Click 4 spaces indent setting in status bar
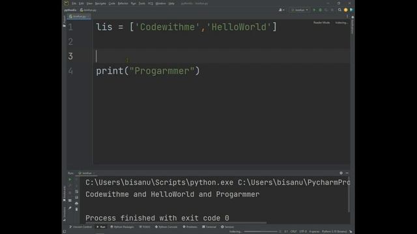The height and width of the screenshot is (234, 417). coord(314,231)
